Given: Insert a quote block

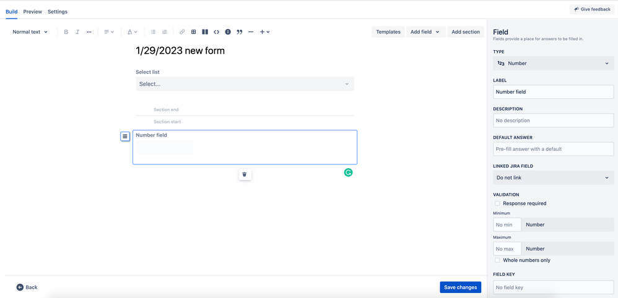Looking at the screenshot, I should point(239,32).
